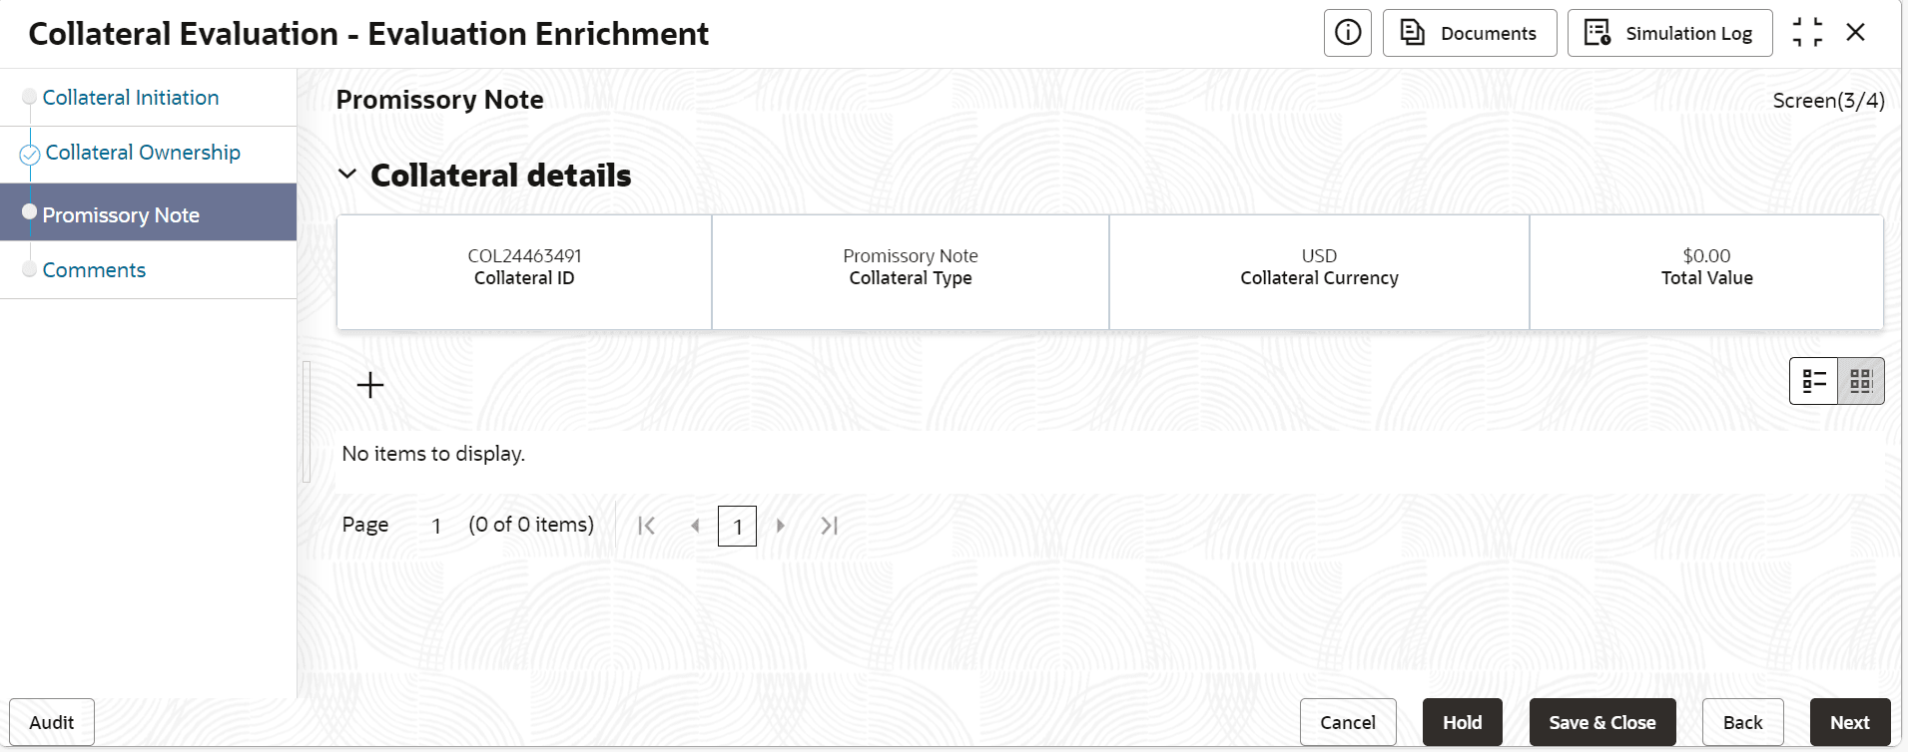The width and height of the screenshot is (1908, 752).
Task: Click the vertical splitter handle beside sidebar
Action: pos(307,422)
